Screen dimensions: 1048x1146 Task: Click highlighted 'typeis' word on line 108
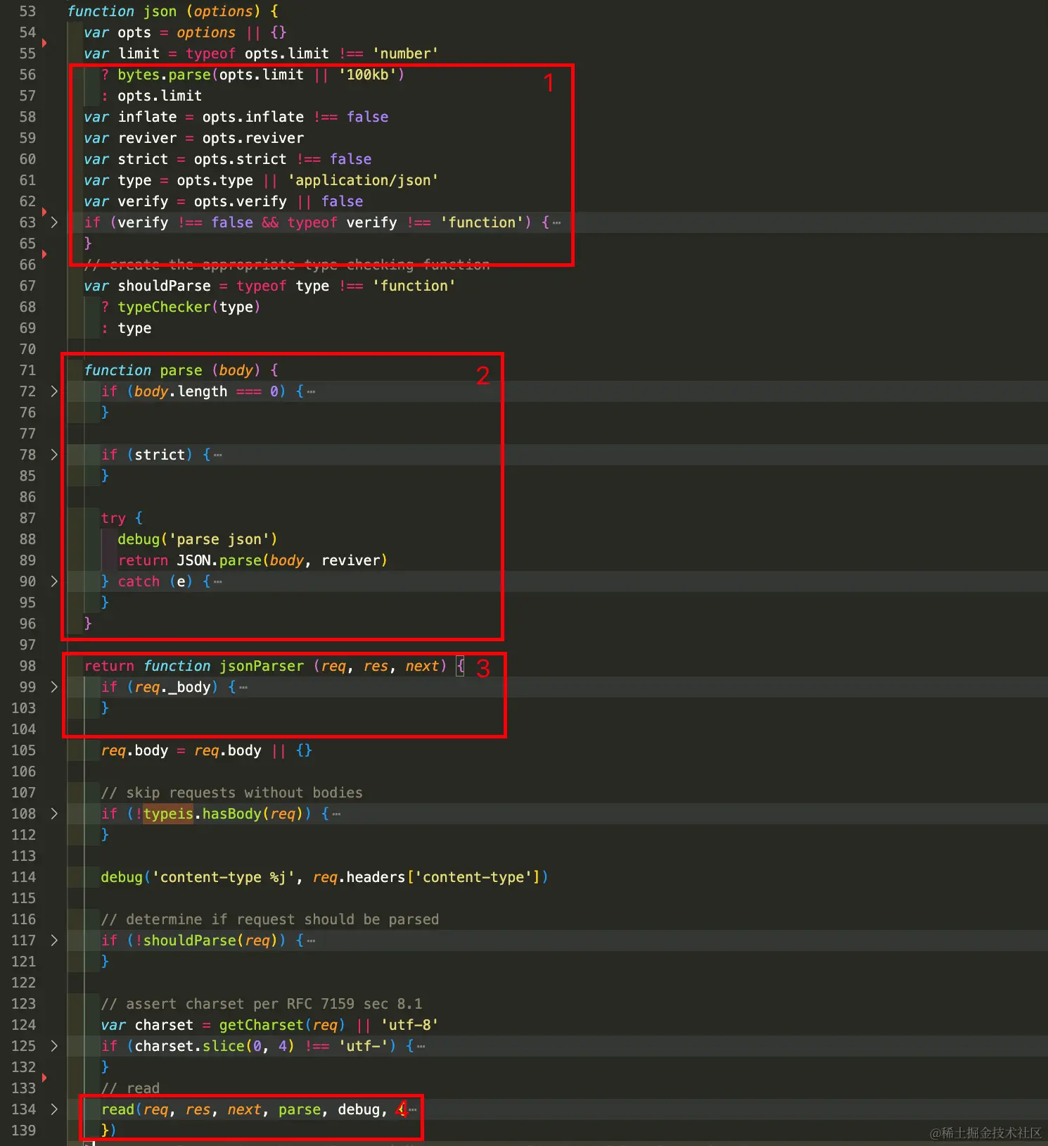tap(168, 814)
